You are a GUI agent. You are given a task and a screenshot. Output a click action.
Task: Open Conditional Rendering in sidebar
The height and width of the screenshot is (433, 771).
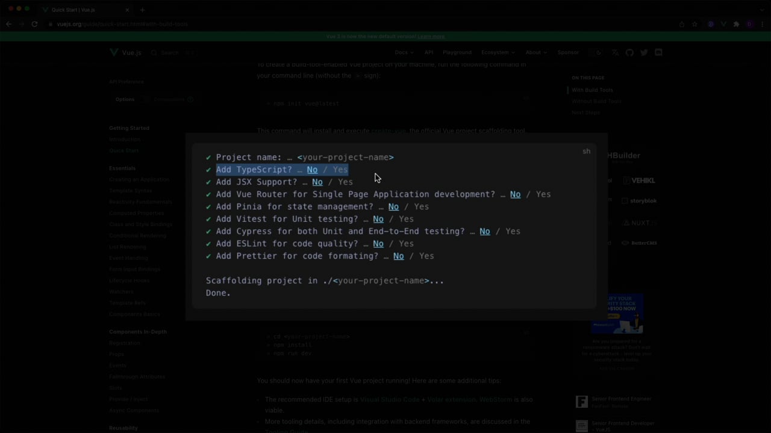click(137, 236)
